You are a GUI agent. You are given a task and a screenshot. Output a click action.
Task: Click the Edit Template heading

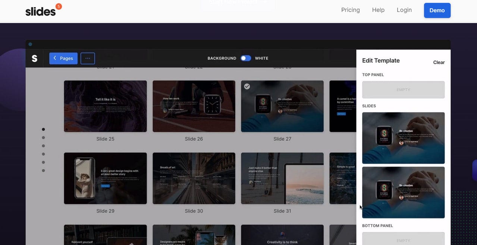click(381, 61)
